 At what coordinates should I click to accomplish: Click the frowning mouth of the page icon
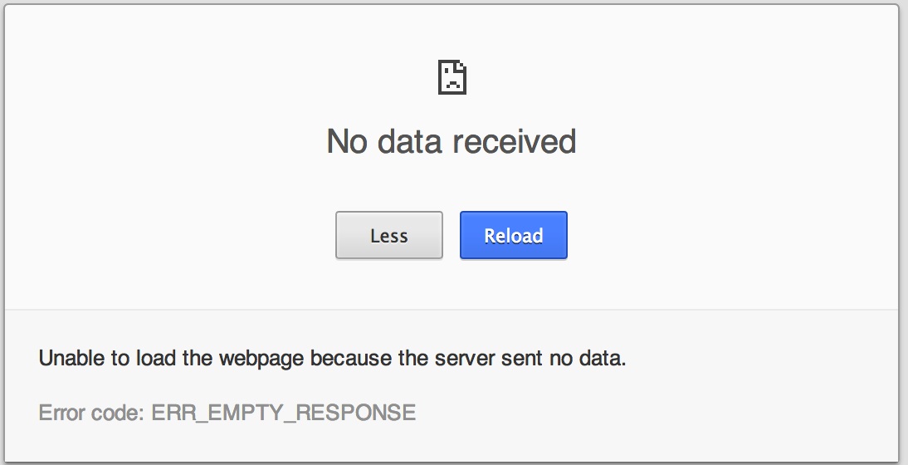point(452,86)
